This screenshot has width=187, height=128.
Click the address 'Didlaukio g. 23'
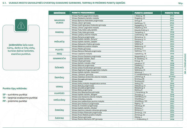140,86
